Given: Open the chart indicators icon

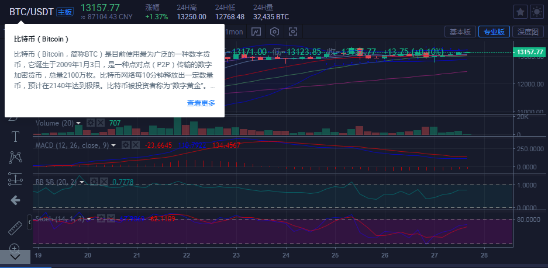Looking at the screenshot, I should (x=256, y=32).
